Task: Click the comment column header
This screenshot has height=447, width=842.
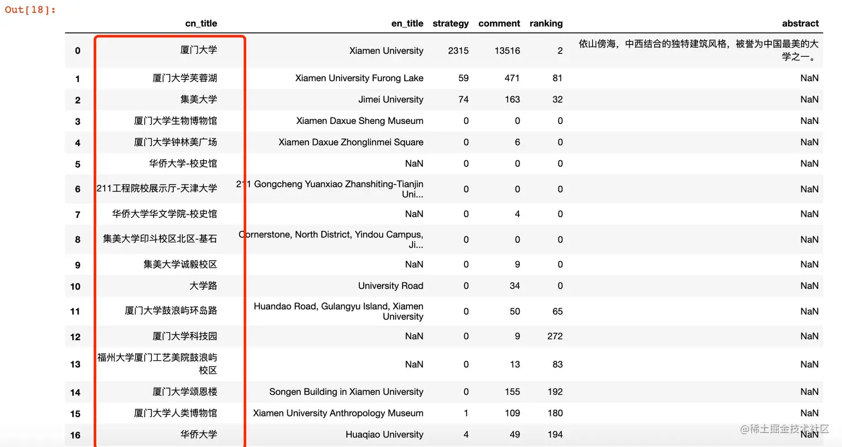Action: click(x=499, y=23)
